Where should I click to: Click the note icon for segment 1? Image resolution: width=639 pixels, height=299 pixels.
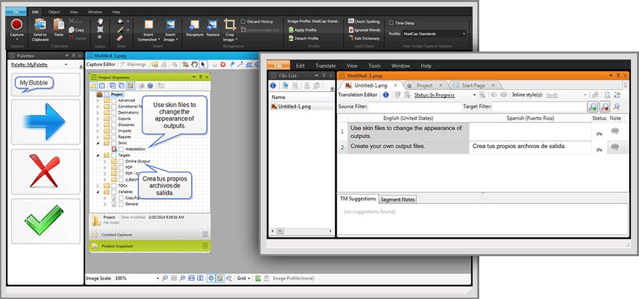click(614, 131)
